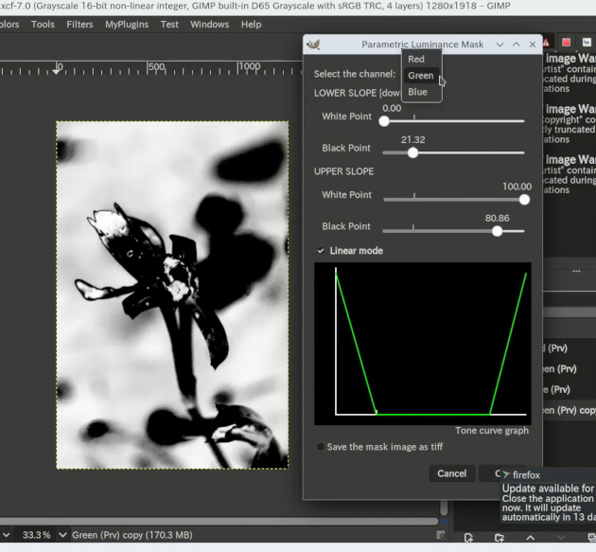Open the MyPlugins menu
This screenshot has width=596, height=552.
coord(126,25)
